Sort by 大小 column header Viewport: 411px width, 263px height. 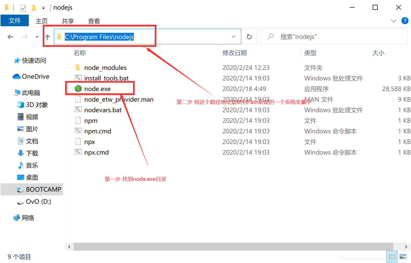coord(378,53)
